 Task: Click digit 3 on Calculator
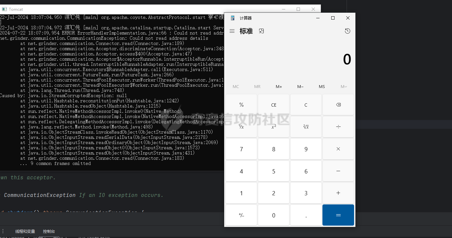306,193
